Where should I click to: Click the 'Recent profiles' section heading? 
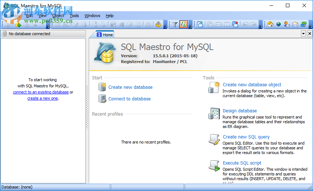[x=107, y=114]
